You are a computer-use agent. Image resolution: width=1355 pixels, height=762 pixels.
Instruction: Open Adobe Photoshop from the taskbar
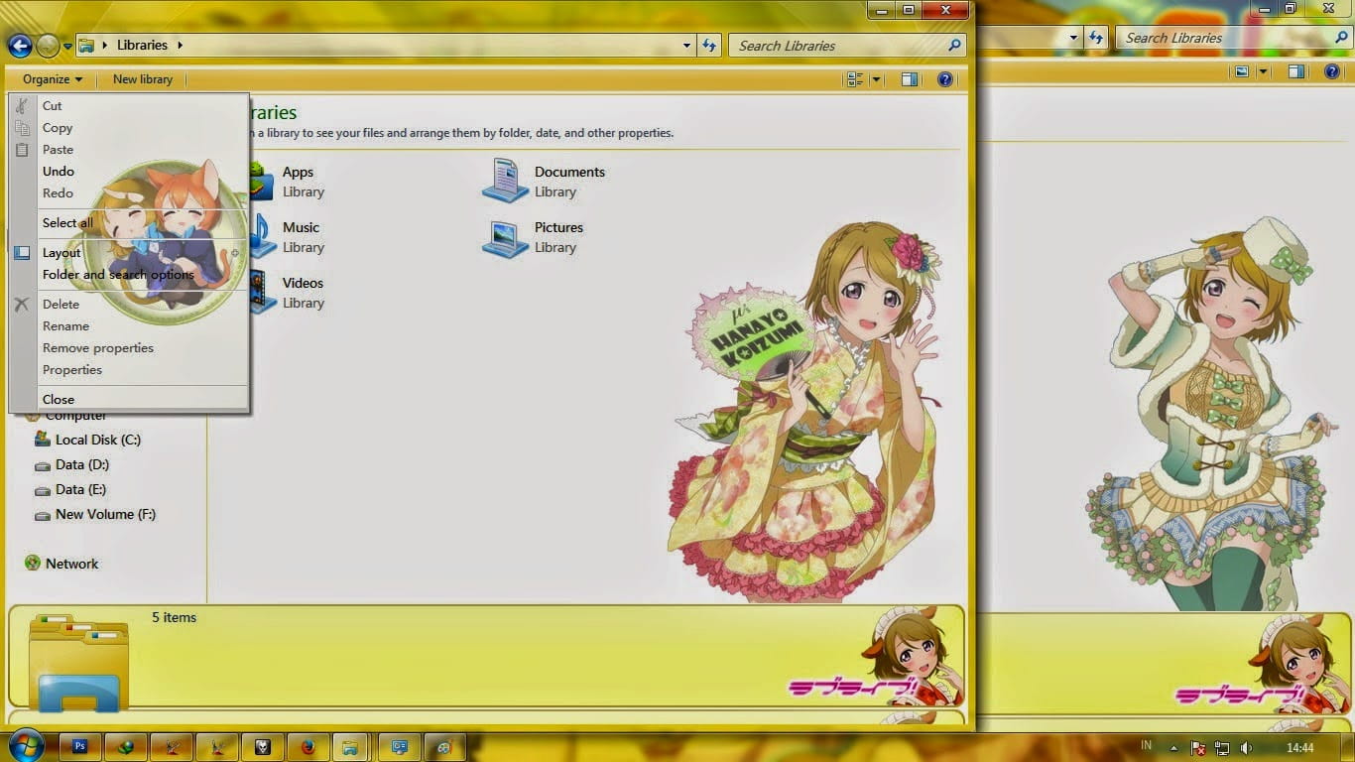point(80,746)
